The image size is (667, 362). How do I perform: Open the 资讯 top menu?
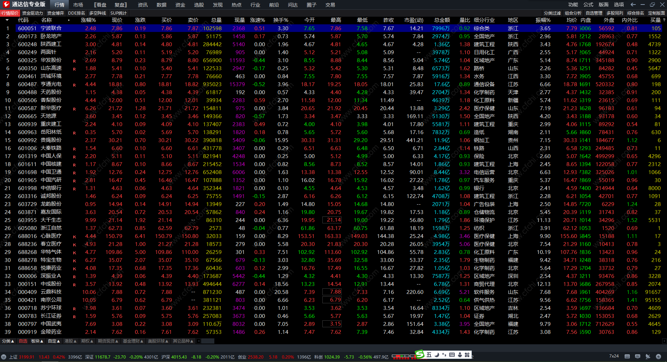(x=143, y=5)
